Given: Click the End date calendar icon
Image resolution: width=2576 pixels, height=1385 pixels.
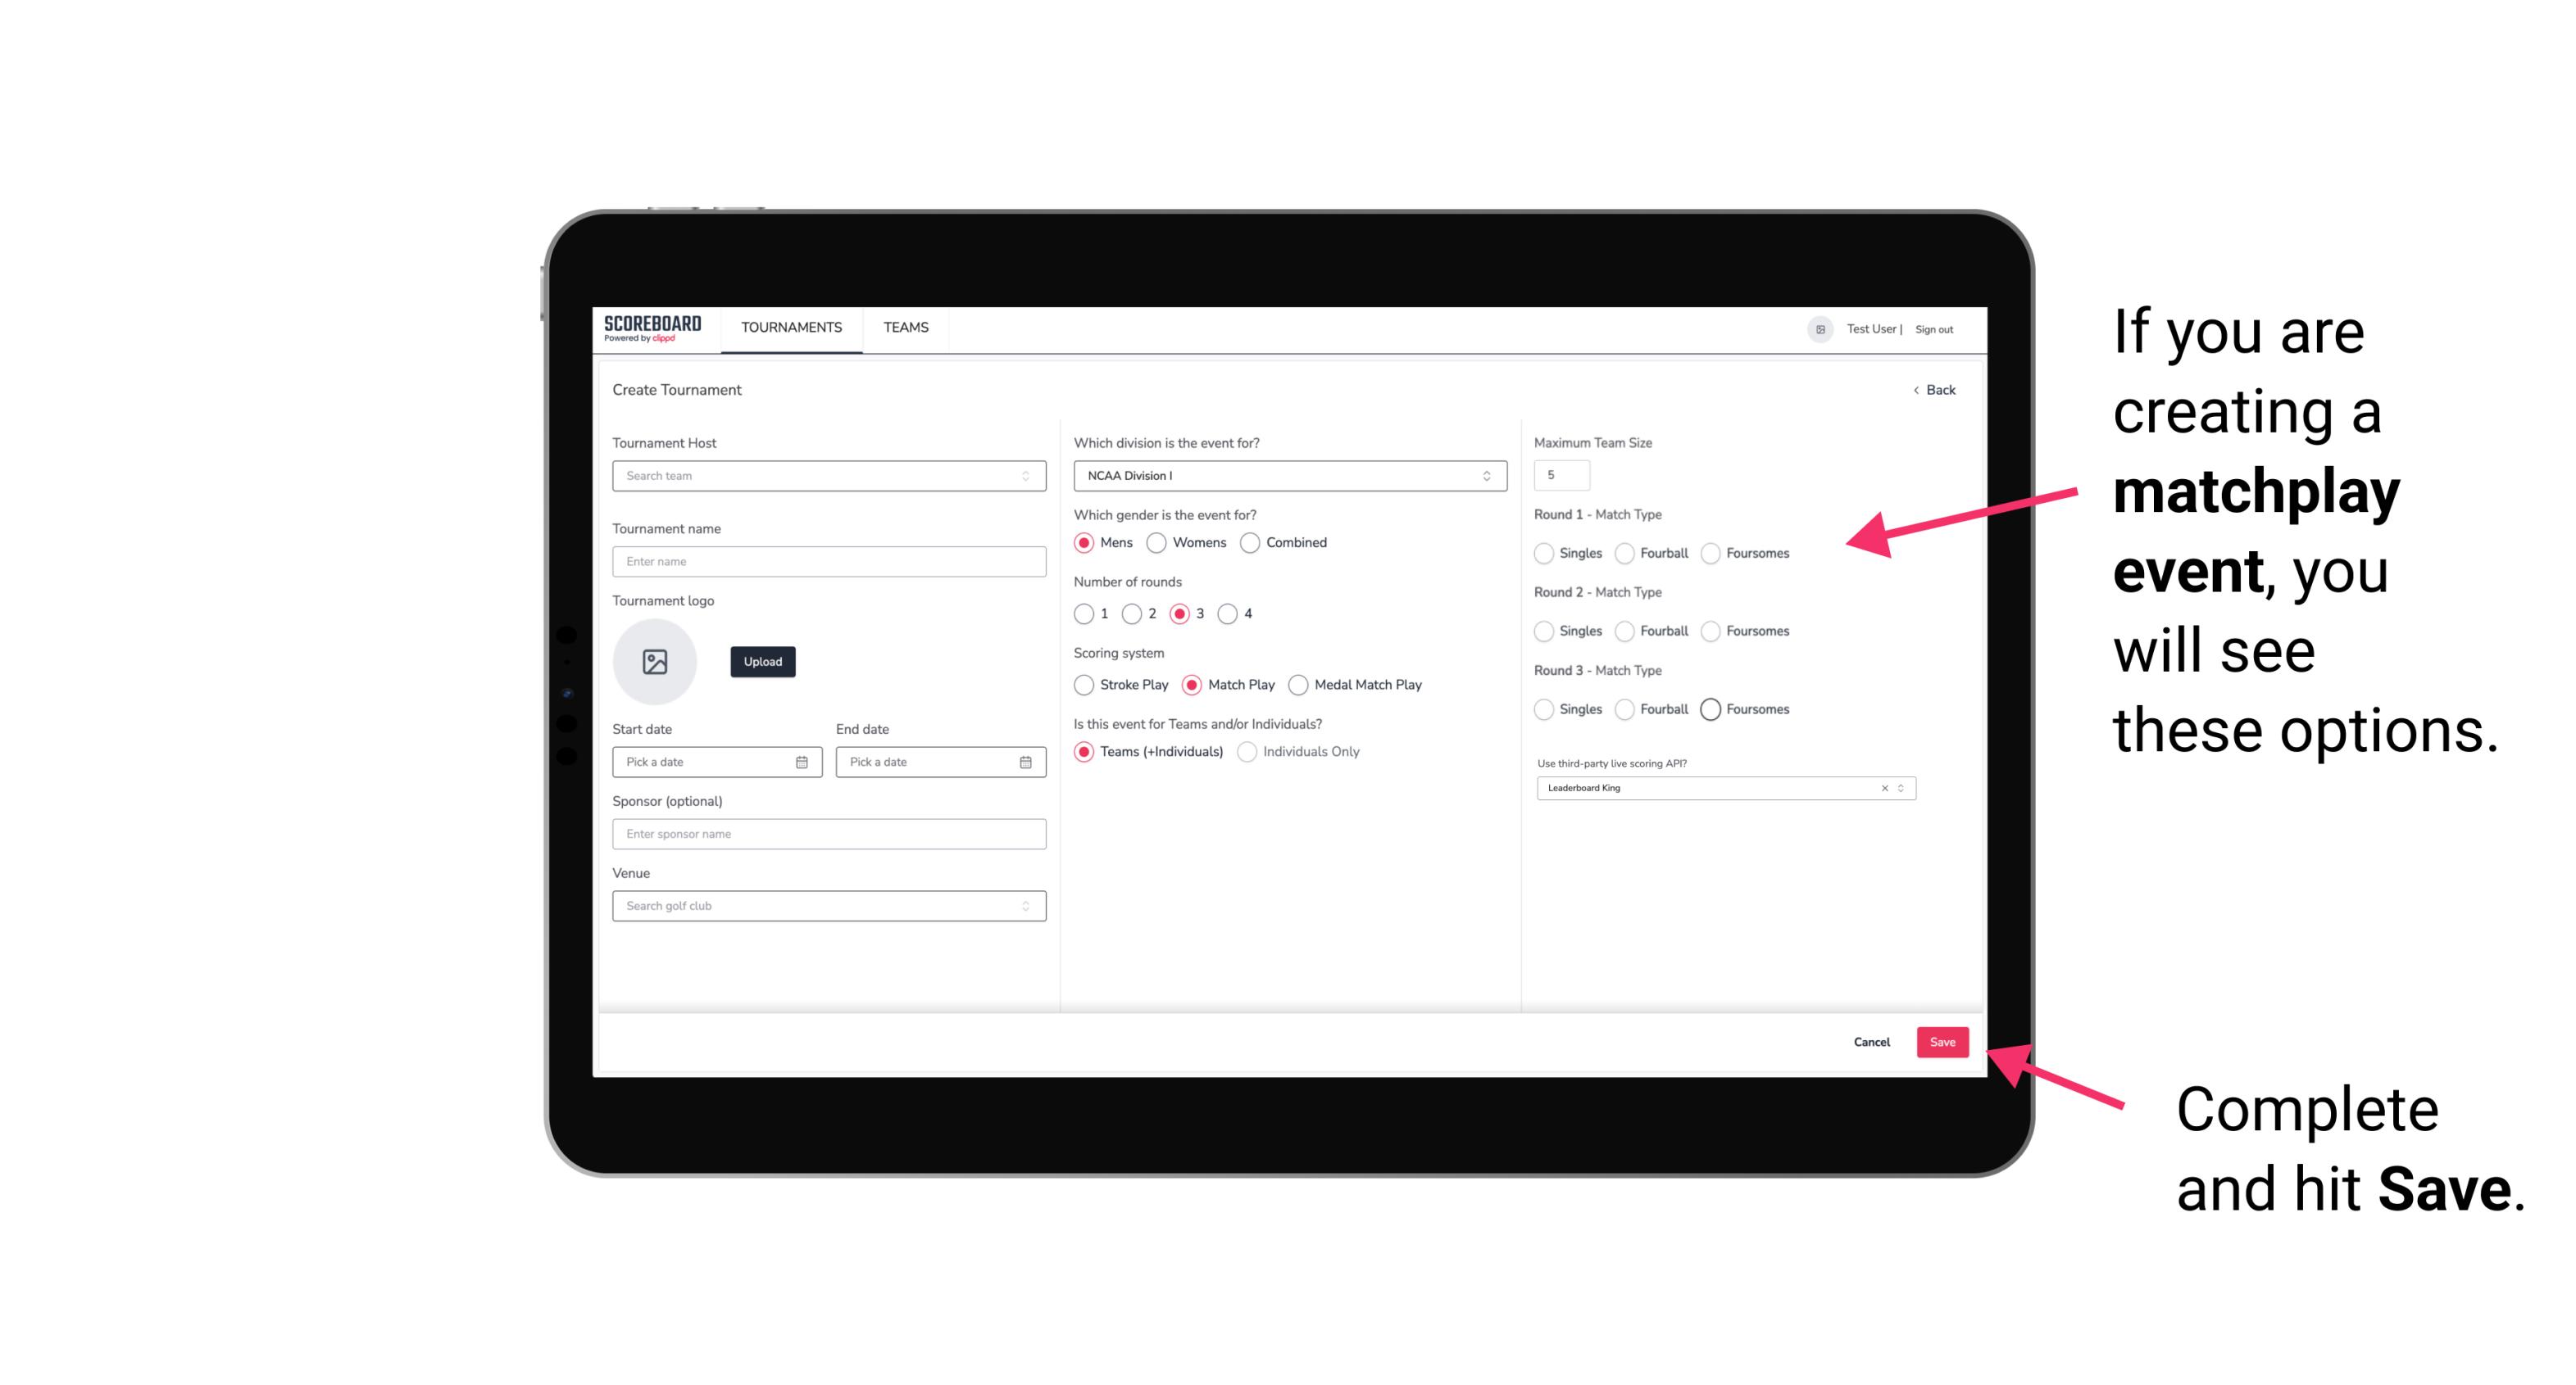Looking at the screenshot, I should click(1024, 761).
